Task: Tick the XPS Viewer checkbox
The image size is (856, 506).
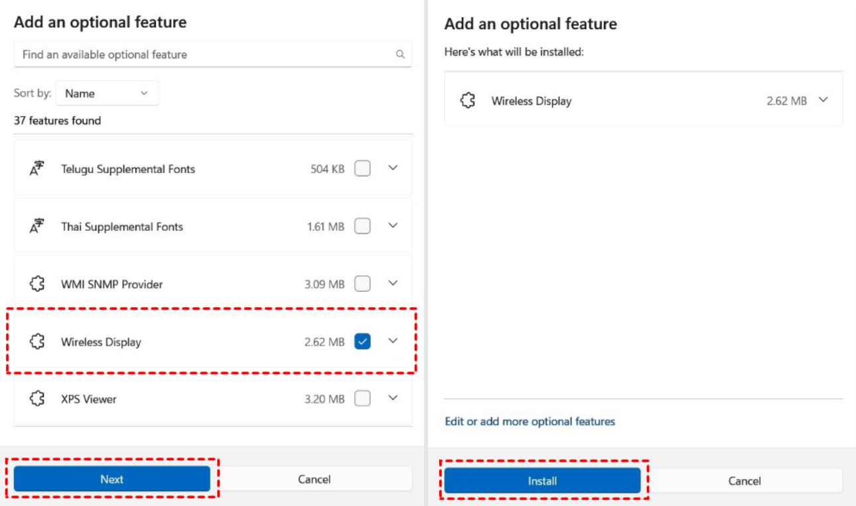Action: coord(362,399)
